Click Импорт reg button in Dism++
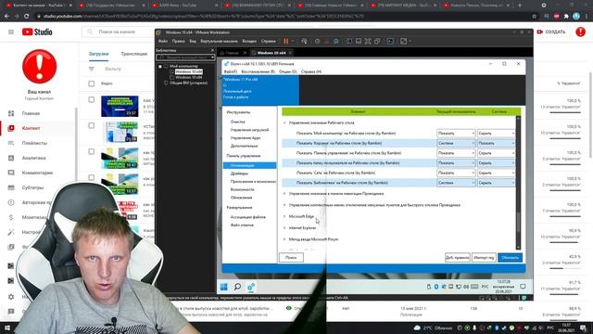Image resolution: width=593 pixels, height=334 pixels. click(x=484, y=258)
